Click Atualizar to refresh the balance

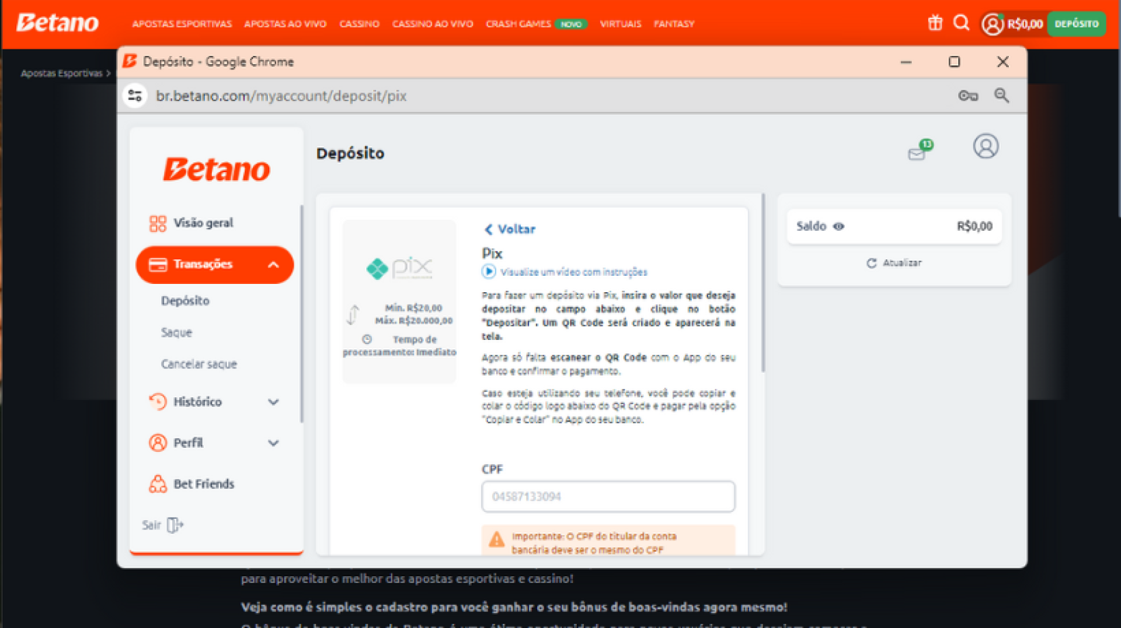tap(894, 263)
